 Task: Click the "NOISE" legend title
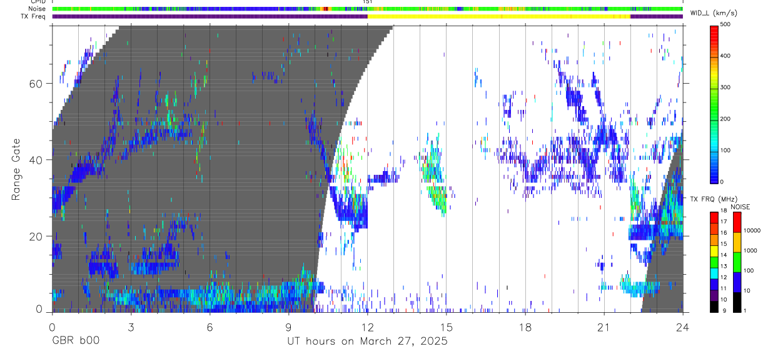[x=740, y=207]
